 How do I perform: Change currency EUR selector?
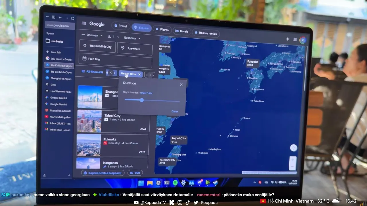135,173
